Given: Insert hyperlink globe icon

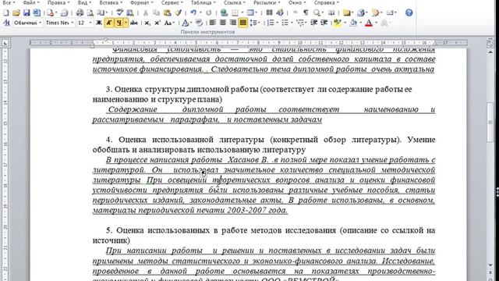Looking at the screenshot, I should click(x=224, y=12).
